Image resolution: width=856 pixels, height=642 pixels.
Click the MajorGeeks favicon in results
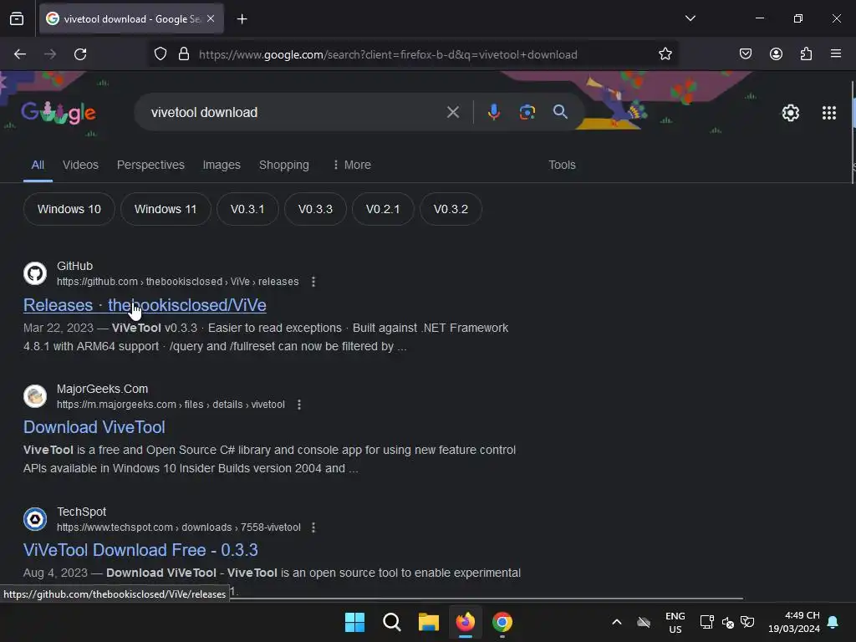[35, 396]
